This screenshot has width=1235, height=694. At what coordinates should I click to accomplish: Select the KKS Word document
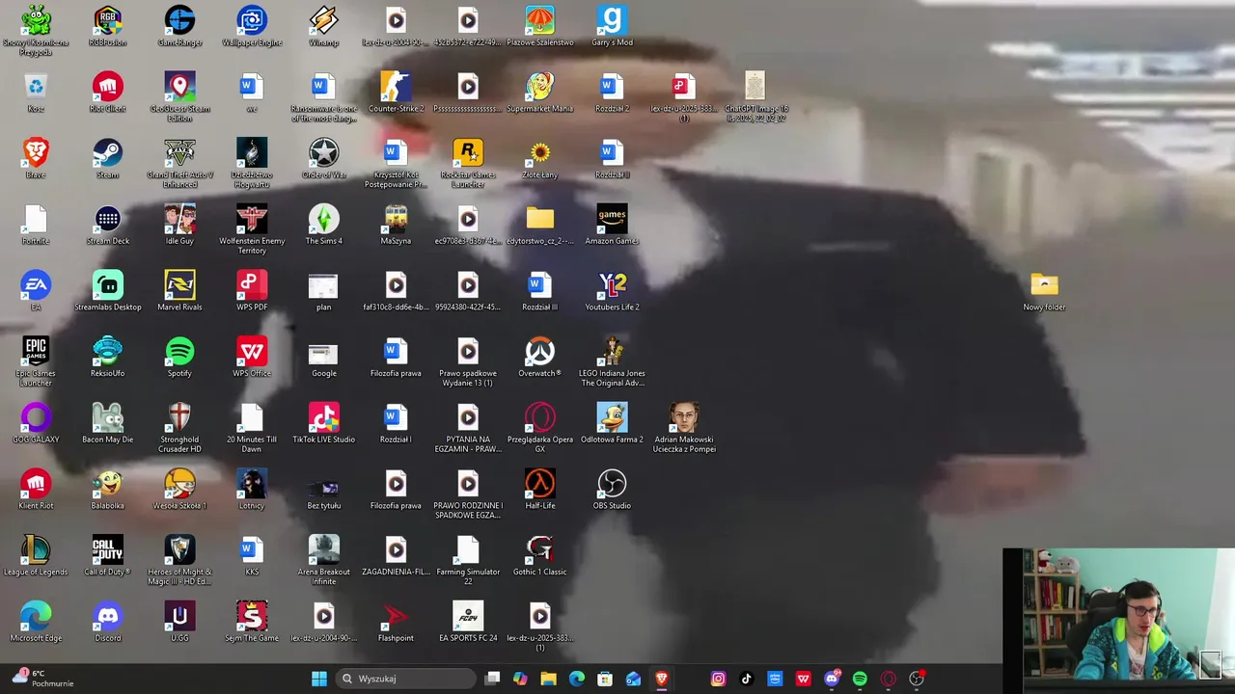tap(252, 556)
